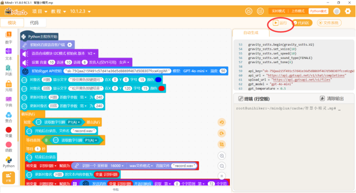This screenshot has height=193, width=356.
Task: Open the 字典 block category
Action: (8, 102)
